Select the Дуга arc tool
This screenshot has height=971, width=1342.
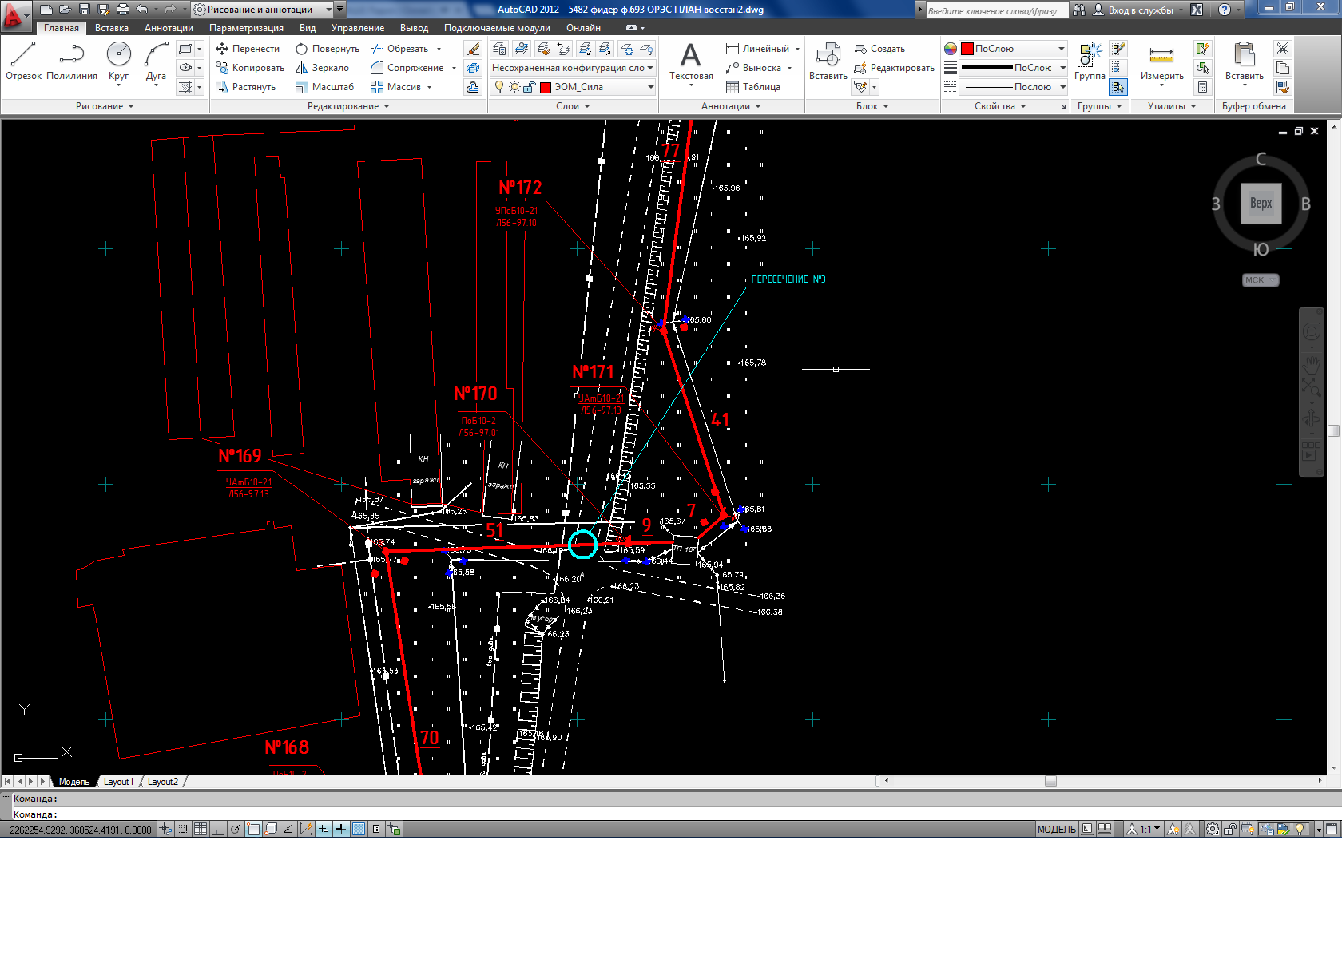pyautogui.click(x=156, y=61)
